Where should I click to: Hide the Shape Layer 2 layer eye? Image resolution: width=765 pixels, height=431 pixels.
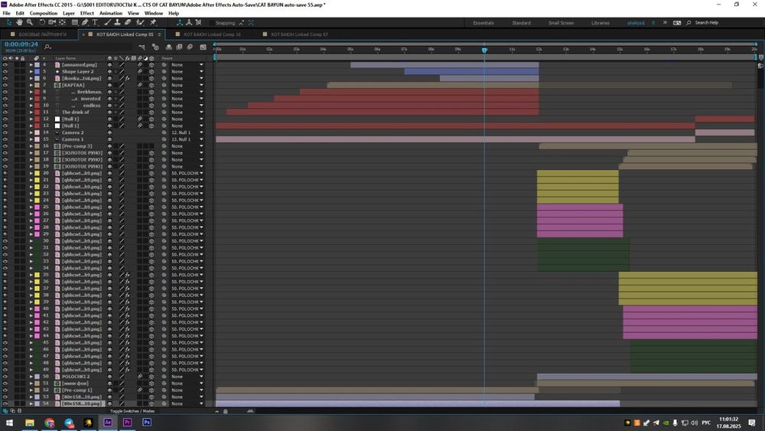5,71
